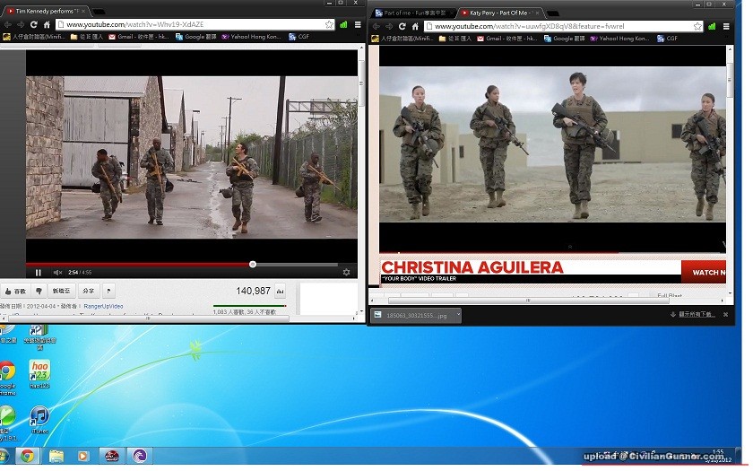This screenshot has width=753, height=471.
Task: Reload the left YouTube page
Action: coord(34,24)
